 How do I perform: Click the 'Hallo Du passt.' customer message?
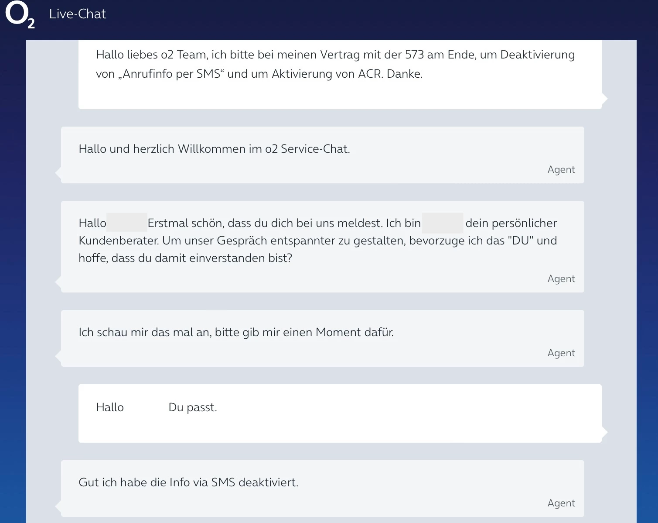pyautogui.click(x=157, y=407)
